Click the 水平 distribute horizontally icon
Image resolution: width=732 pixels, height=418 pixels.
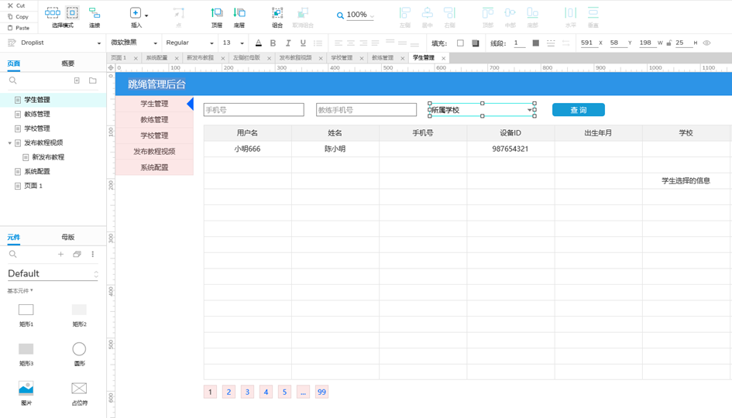pyautogui.click(x=570, y=12)
